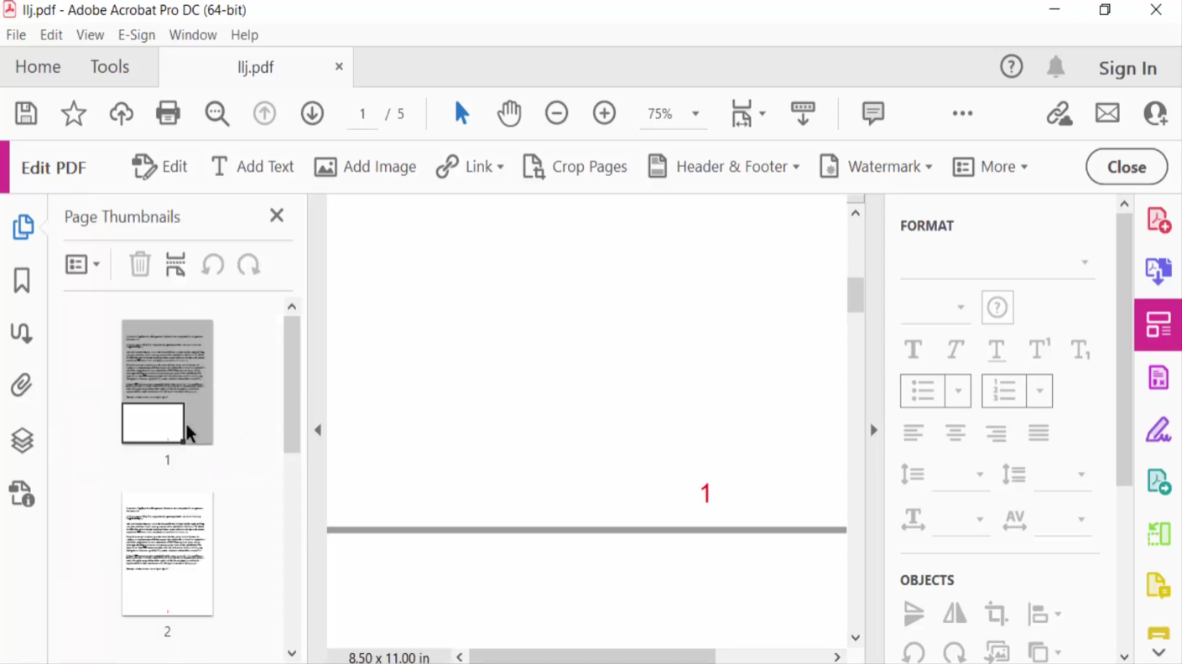
Task: Delete selected page with trash icon
Action: [x=139, y=265]
